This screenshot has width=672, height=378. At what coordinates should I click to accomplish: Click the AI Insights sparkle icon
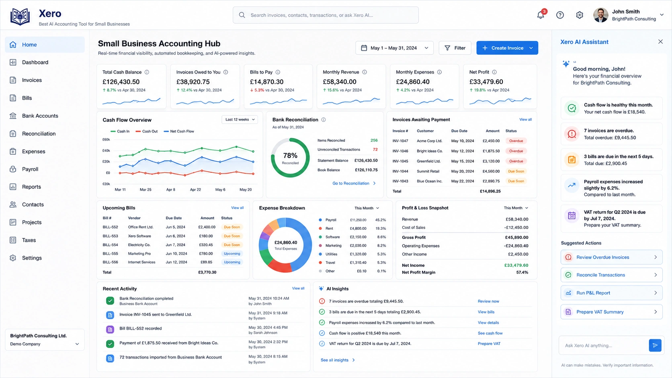tap(321, 289)
